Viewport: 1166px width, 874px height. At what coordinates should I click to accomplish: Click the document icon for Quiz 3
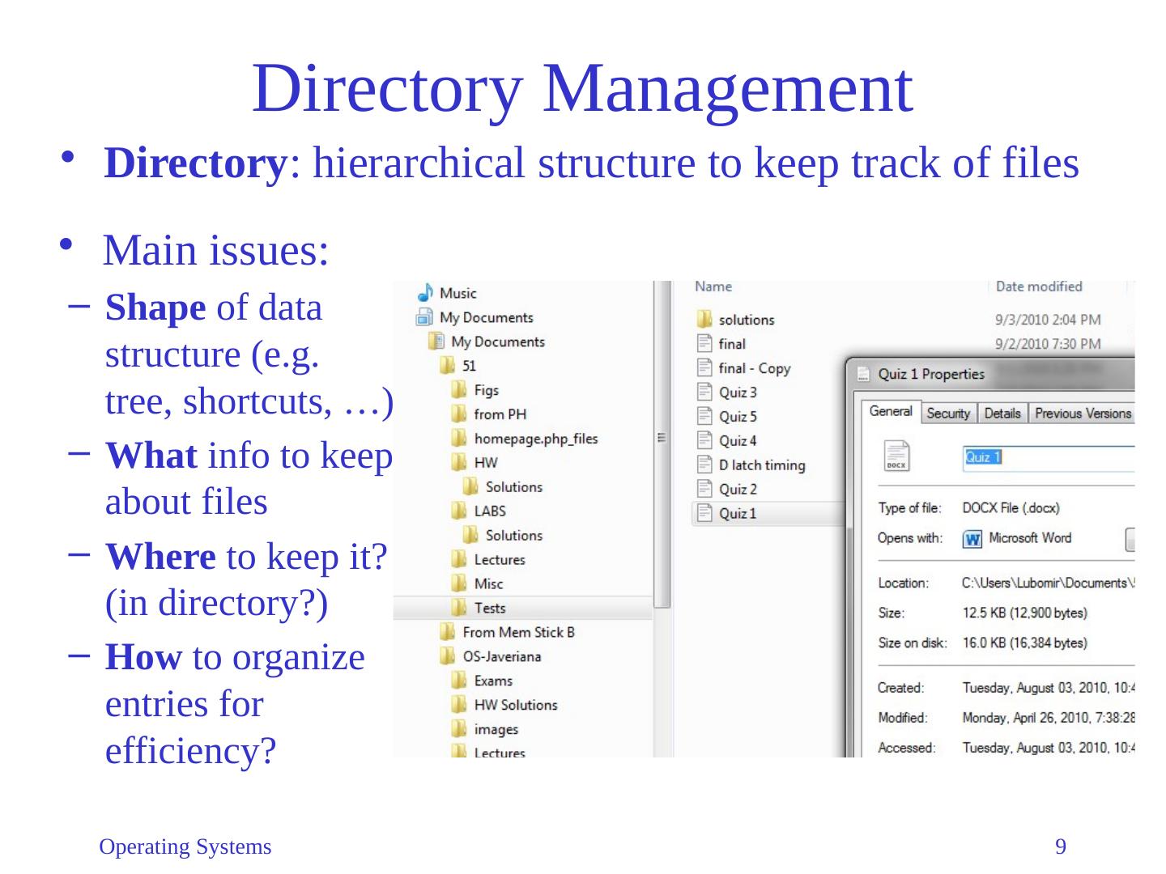tap(704, 392)
